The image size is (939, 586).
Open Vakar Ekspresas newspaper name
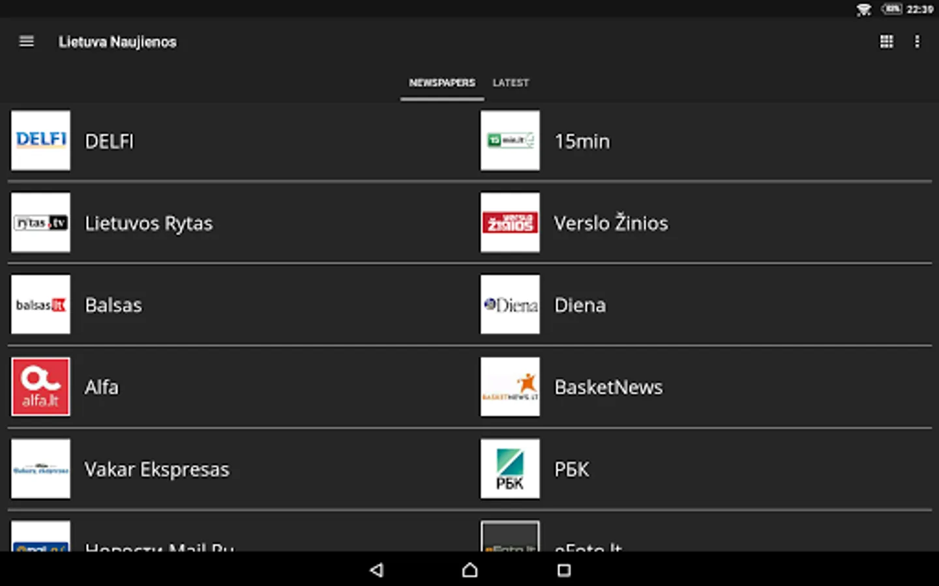(157, 469)
